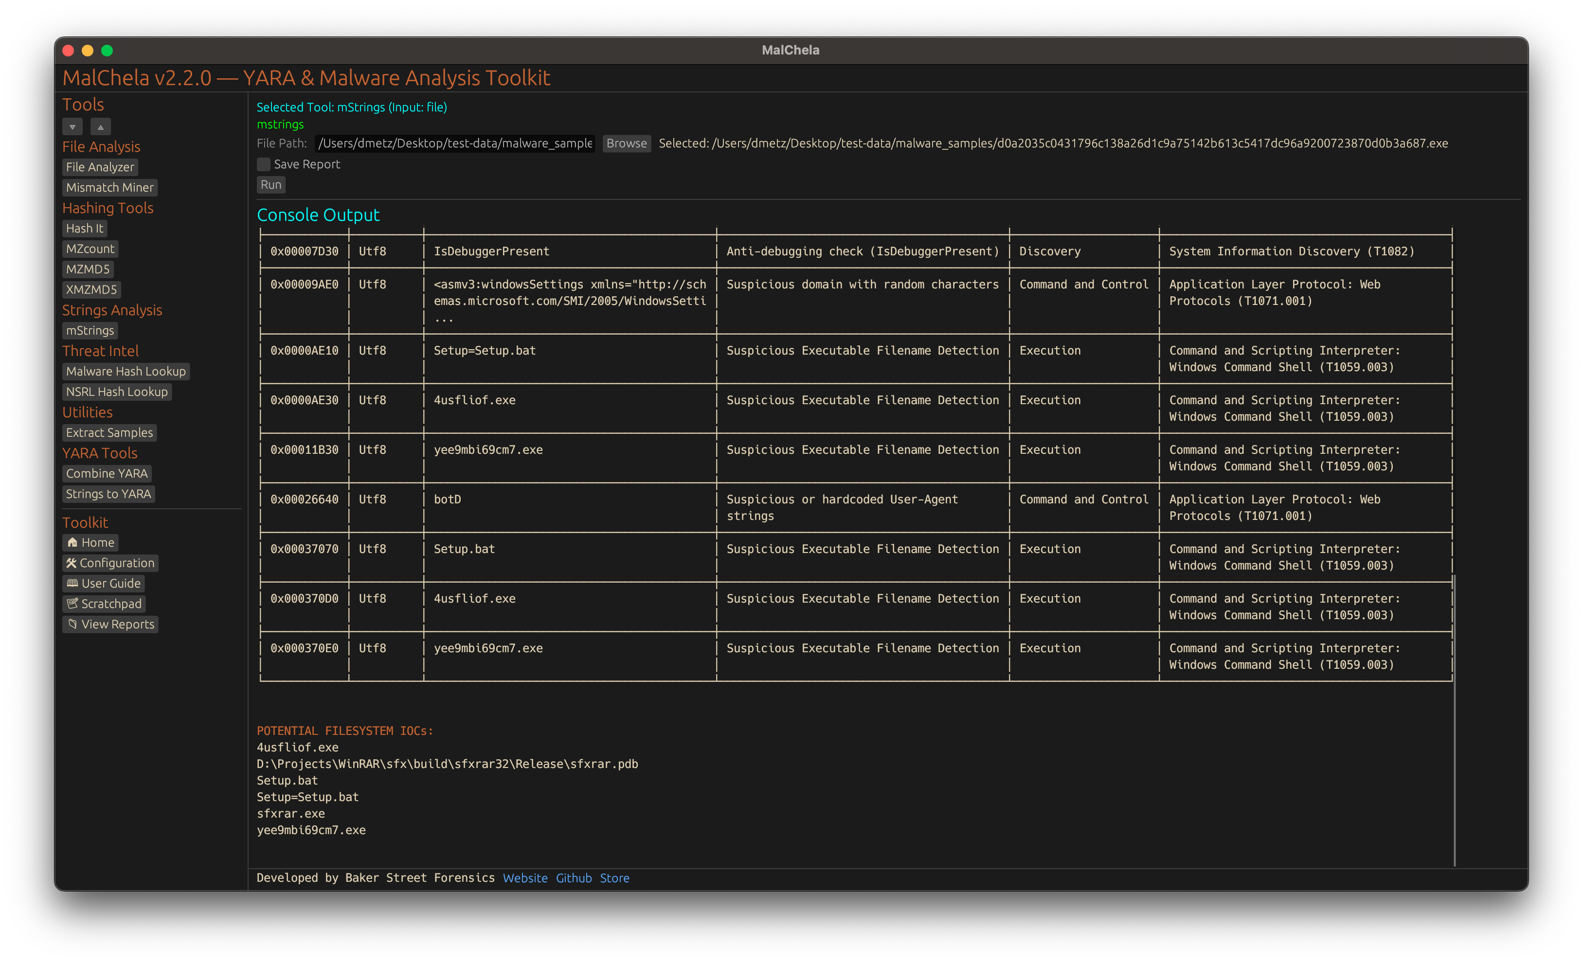
Task: Click offset 0x000370E0 cell
Action: [305, 648]
